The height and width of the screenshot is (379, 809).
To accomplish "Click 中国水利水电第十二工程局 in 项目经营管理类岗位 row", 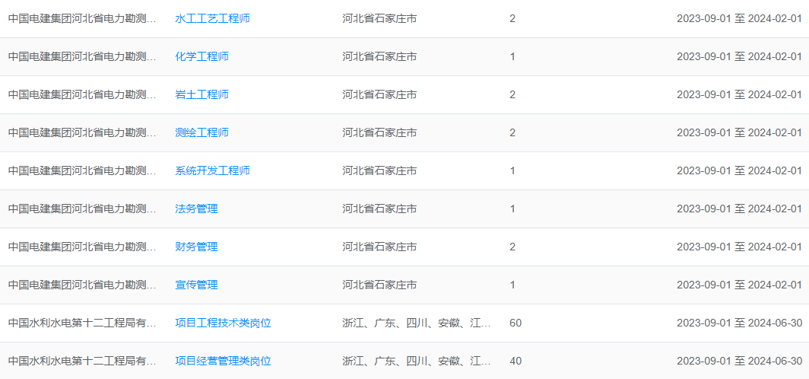I will click(83, 361).
